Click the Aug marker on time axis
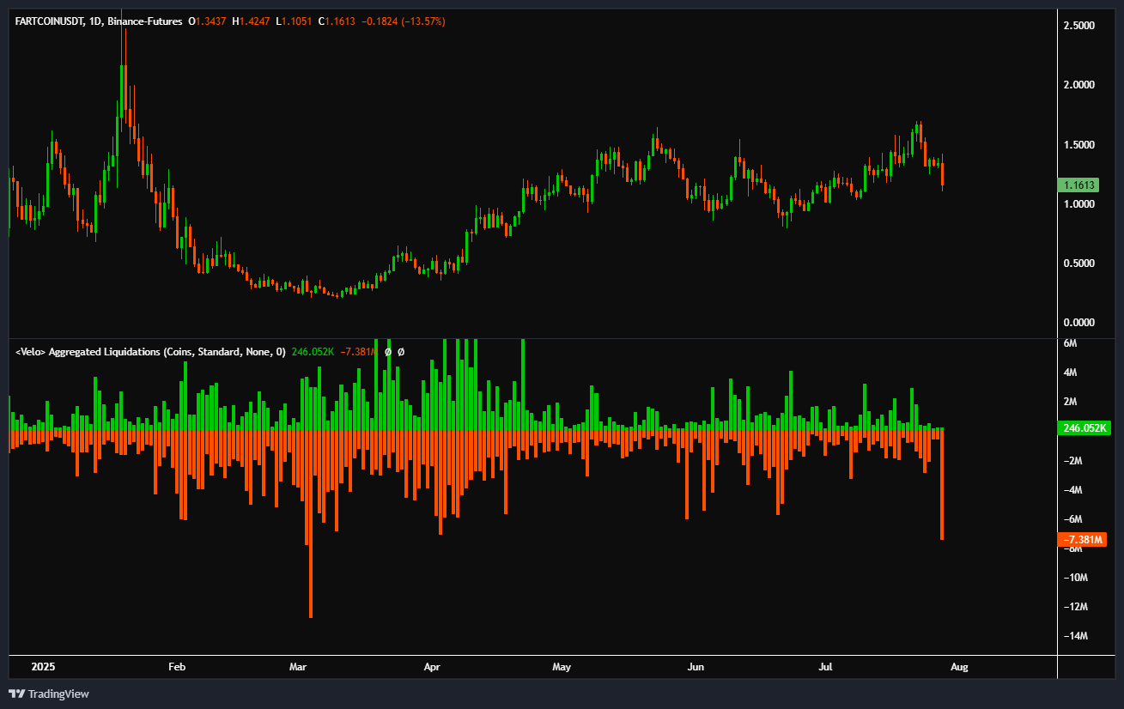The image size is (1124, 709). point(959,666)
